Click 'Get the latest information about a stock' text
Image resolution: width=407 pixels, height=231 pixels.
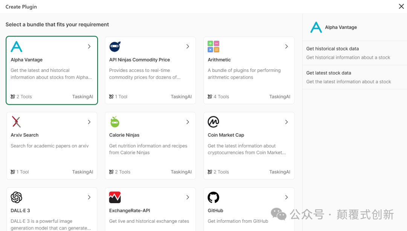pos(349,82)
